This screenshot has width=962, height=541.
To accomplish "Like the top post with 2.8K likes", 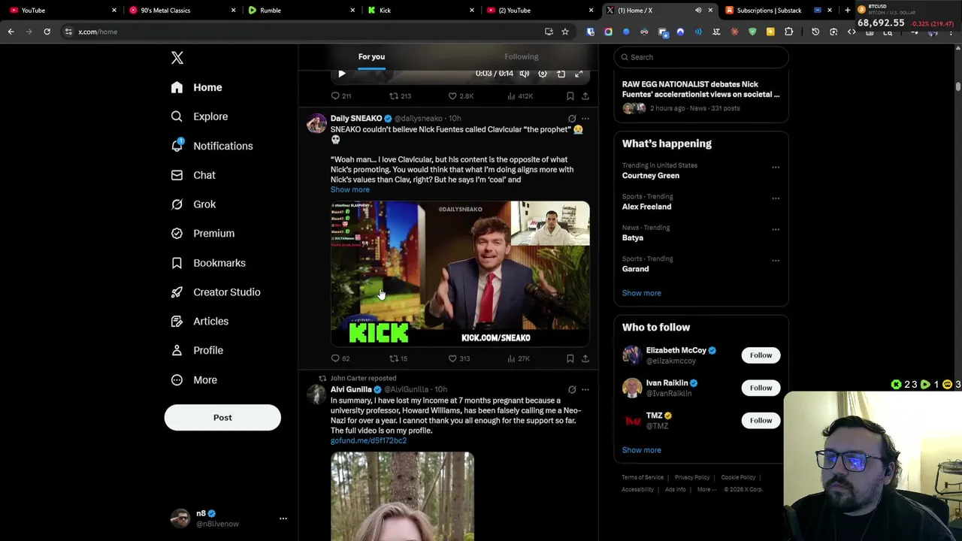I will click(x=461, y=96).
